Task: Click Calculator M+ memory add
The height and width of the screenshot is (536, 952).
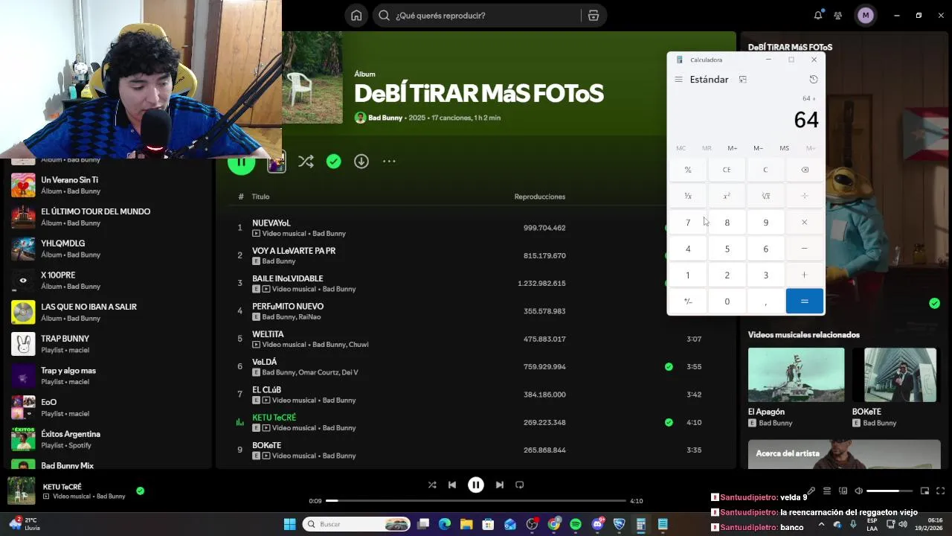Action: tap(733, 148)
